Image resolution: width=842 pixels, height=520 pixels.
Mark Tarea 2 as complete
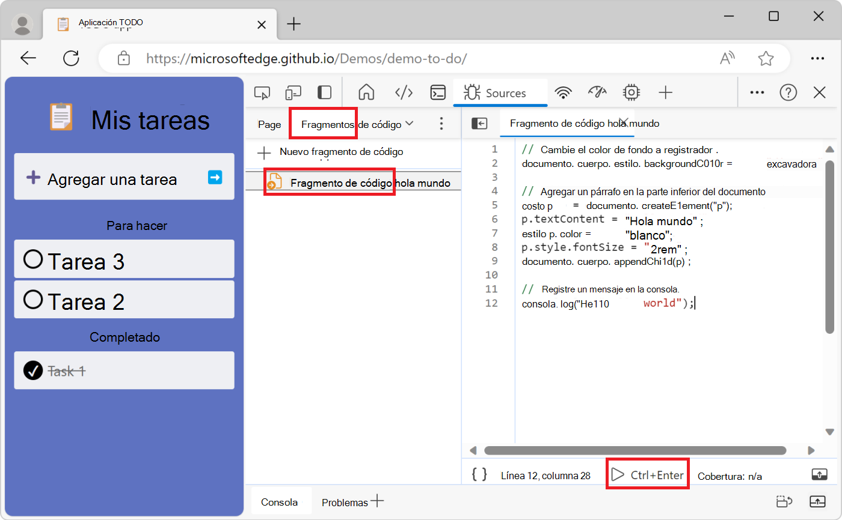tap(34, 299)
